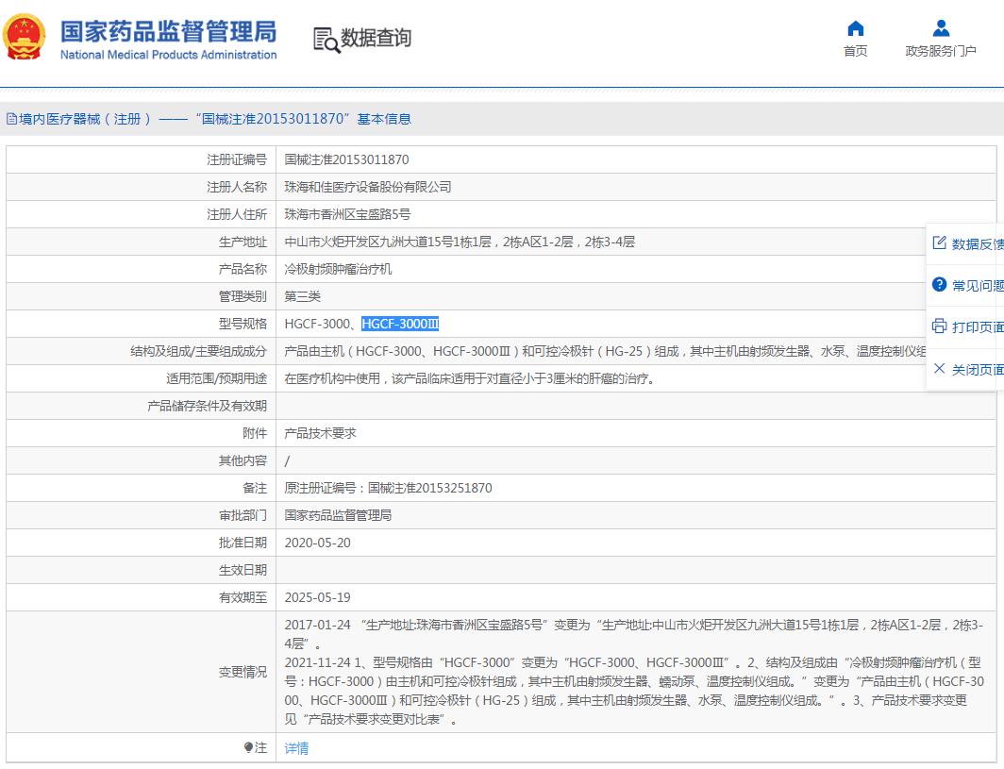This screenshot has width=1004, height=769.
Task: Click the HGCF-3000 model text in 型号规格 row
Action: 317,324
